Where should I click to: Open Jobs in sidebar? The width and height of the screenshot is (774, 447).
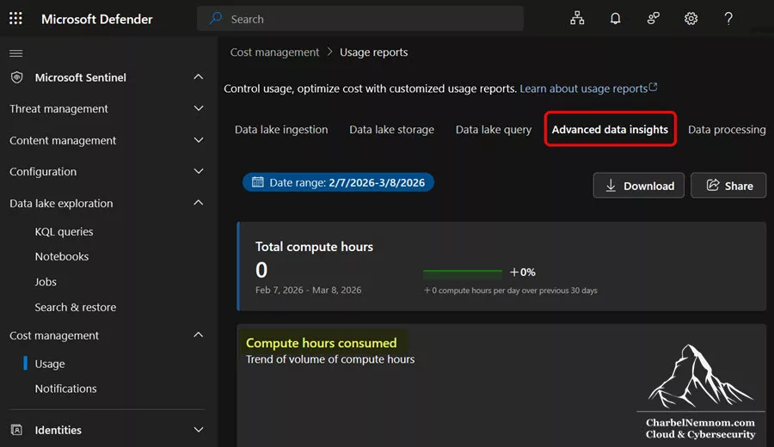click(x=46, y=282)
